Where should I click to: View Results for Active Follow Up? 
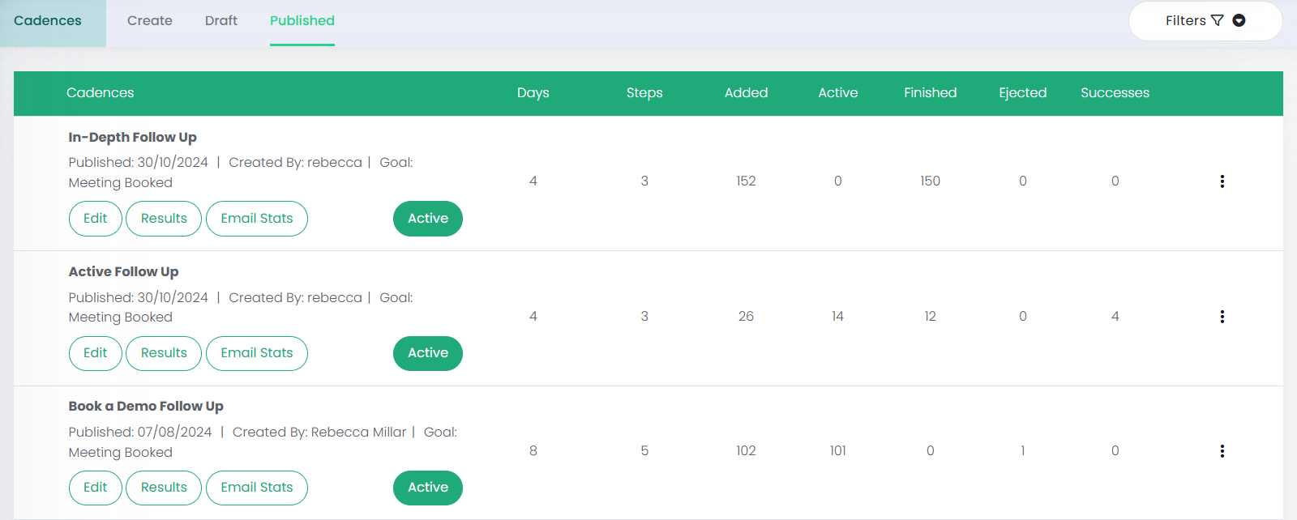pyautogui.click(x=164, y=353)
